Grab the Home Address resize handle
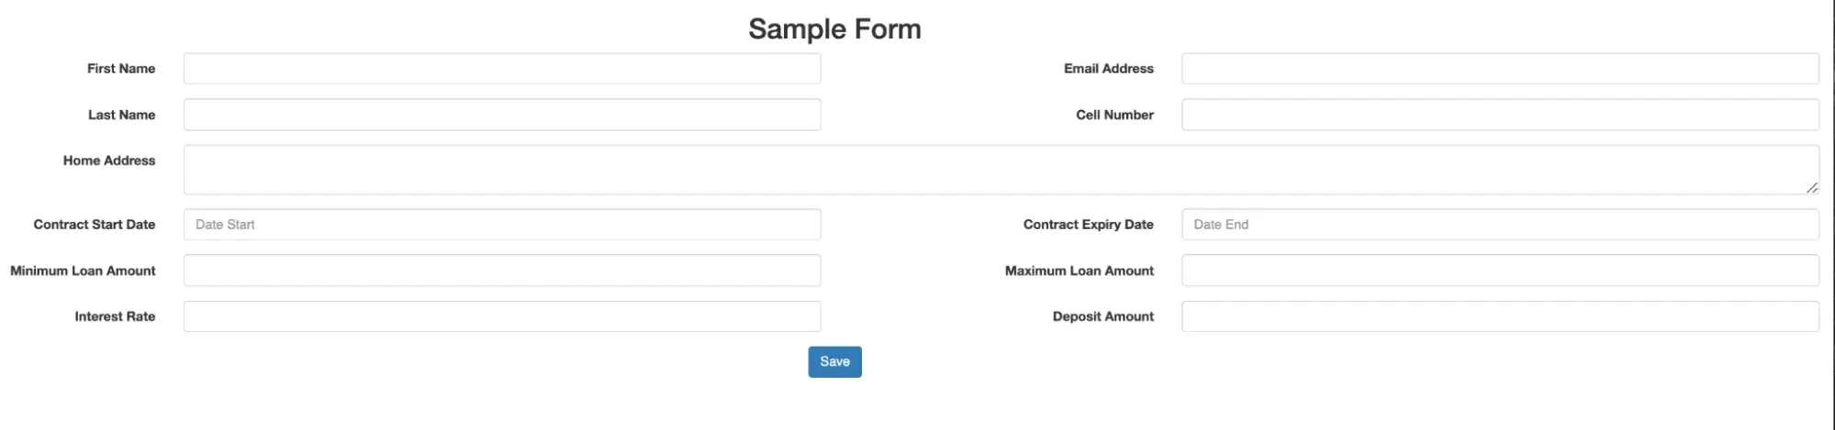Viewport: 1835px width, 430px height. point(1811,188)
